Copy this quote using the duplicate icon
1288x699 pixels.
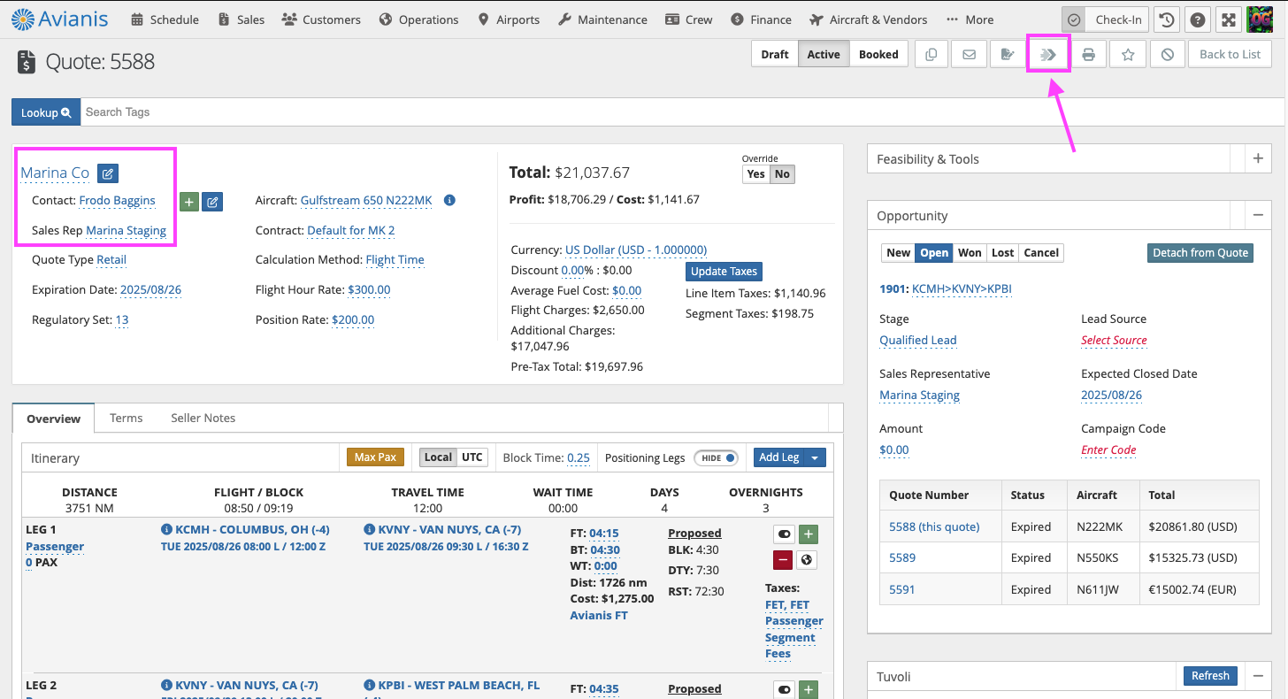point(931,54)
